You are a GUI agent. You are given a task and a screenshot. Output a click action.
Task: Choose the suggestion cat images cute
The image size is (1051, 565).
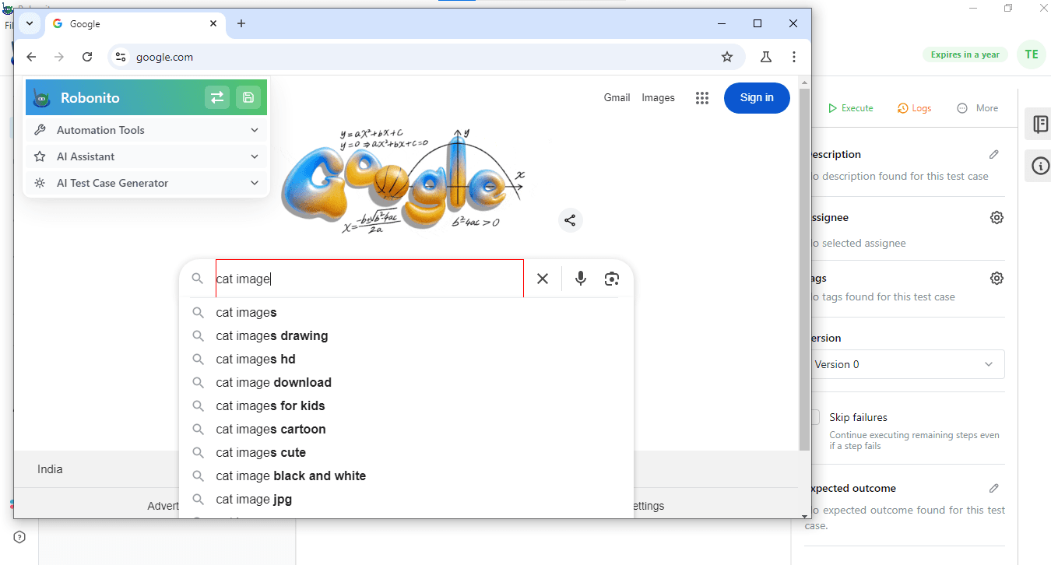click(406, 453)
